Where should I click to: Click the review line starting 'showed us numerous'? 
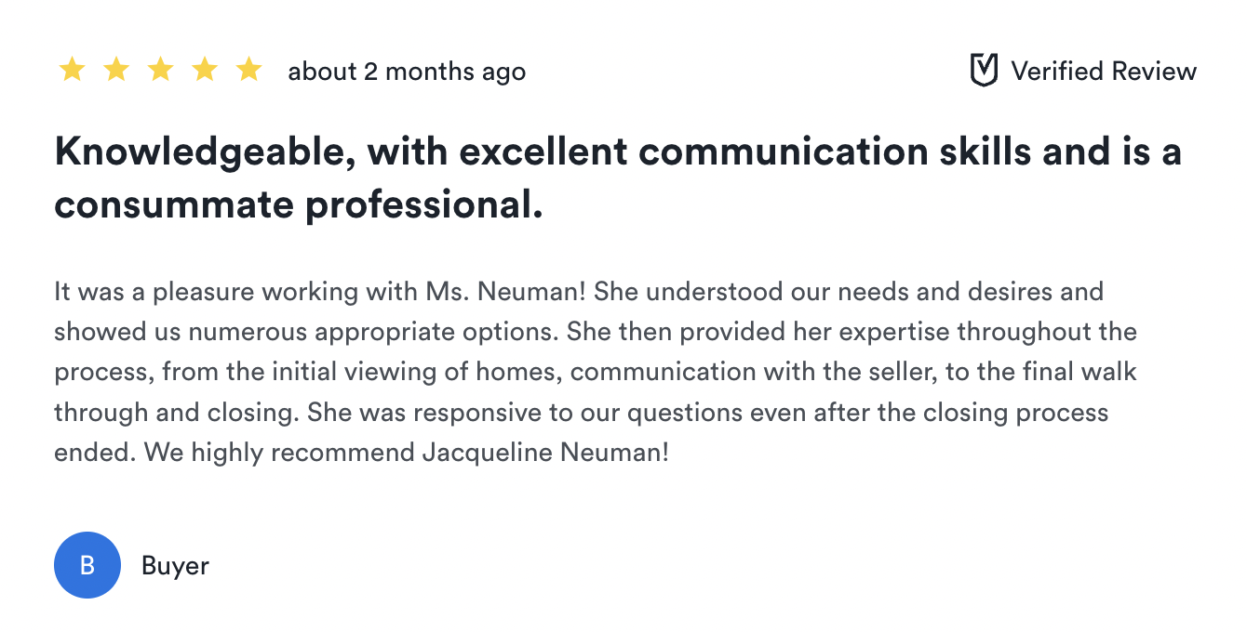tap(596, 333)
